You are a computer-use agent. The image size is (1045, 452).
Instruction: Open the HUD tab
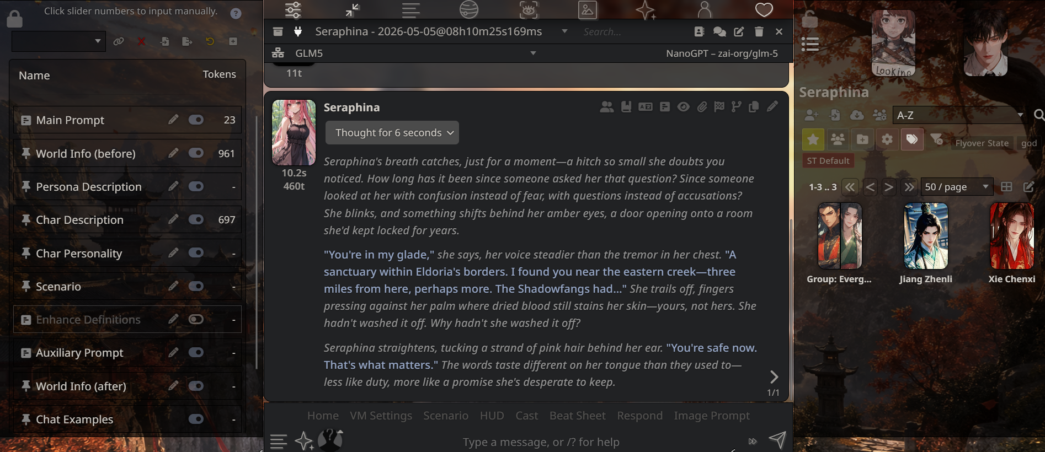click(492, 416)
